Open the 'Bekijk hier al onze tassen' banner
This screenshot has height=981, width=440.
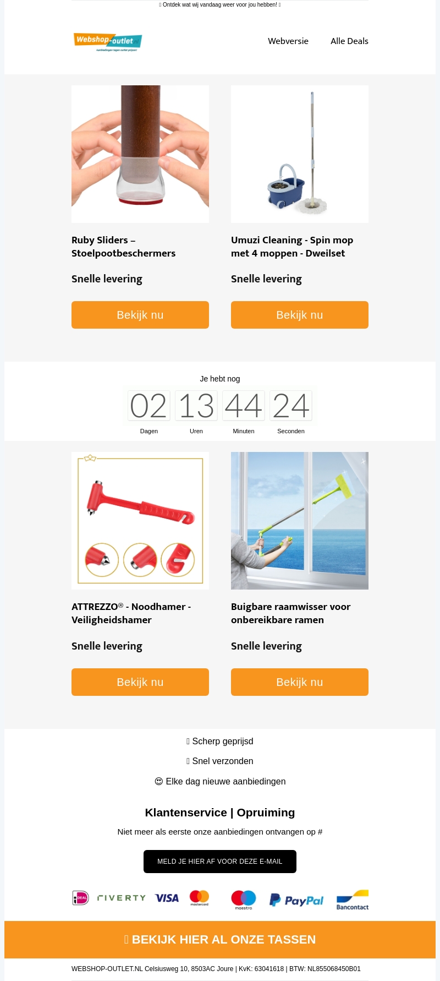220,940
